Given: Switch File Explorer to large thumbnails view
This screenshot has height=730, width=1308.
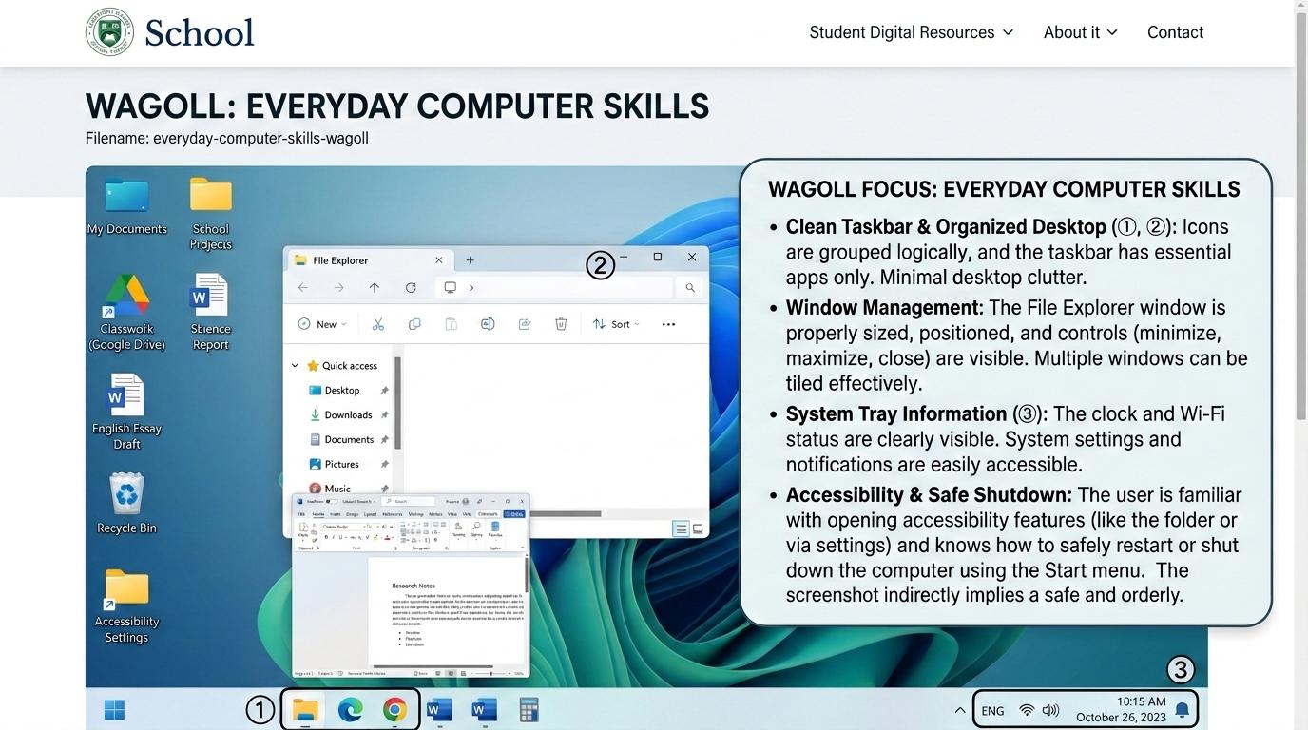Looking at the screenshot, I should [x=698, y=528].
